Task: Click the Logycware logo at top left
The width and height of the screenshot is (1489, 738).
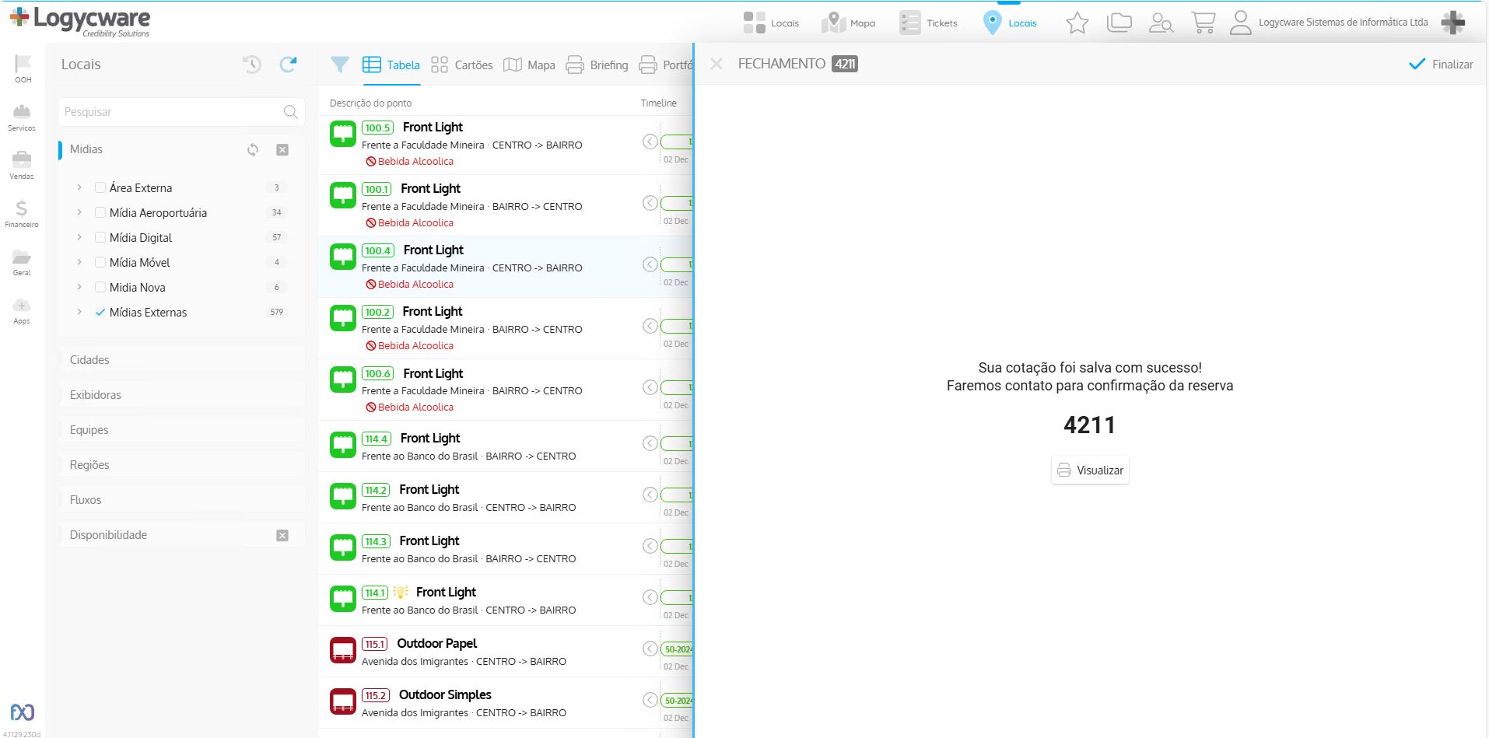Action: 80,21
